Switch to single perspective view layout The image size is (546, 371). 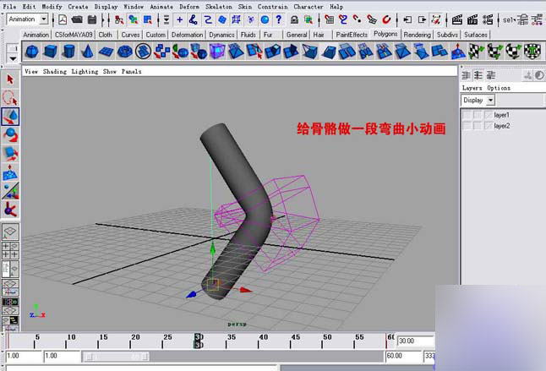10,232
